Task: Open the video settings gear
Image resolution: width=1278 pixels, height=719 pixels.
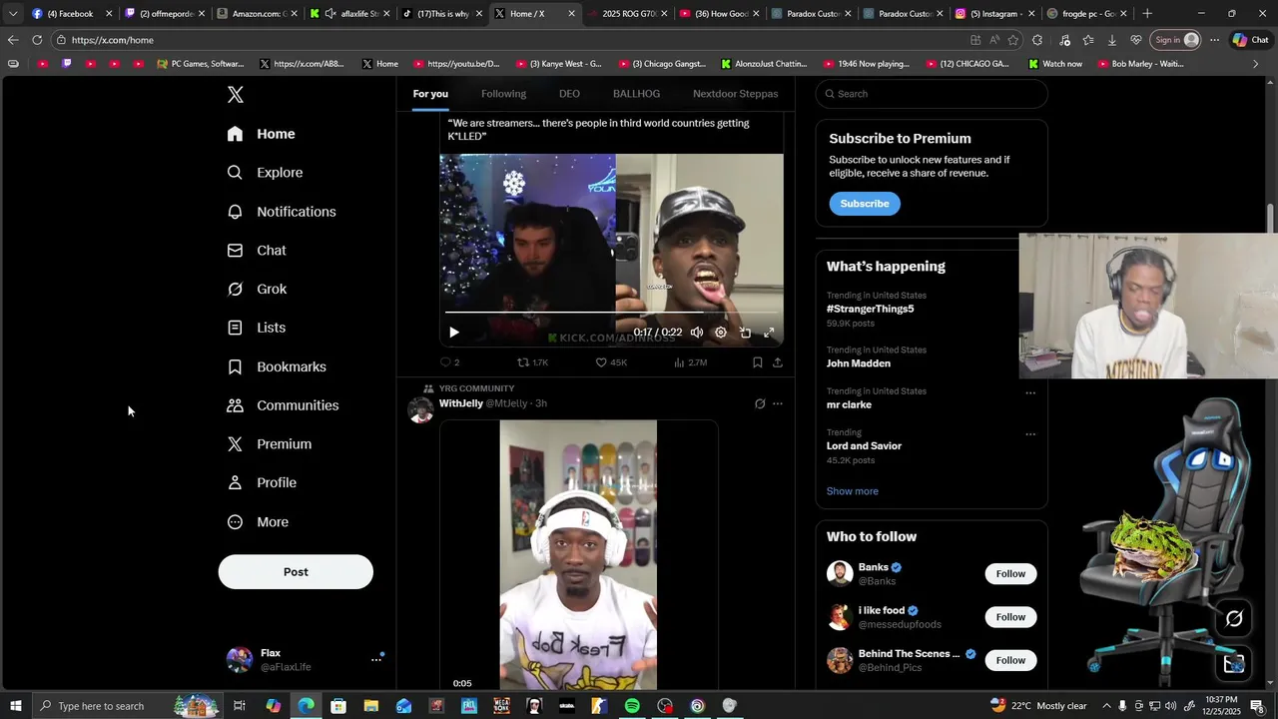Action: pyautogui.click(x=721, y=333)
